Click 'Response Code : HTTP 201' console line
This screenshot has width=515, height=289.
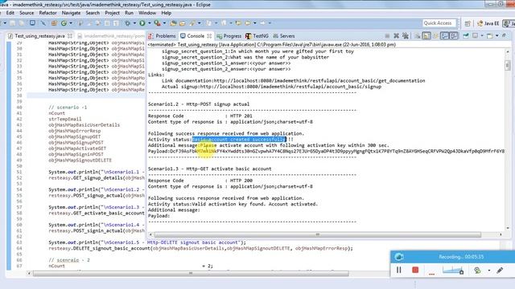coord(200,116)
